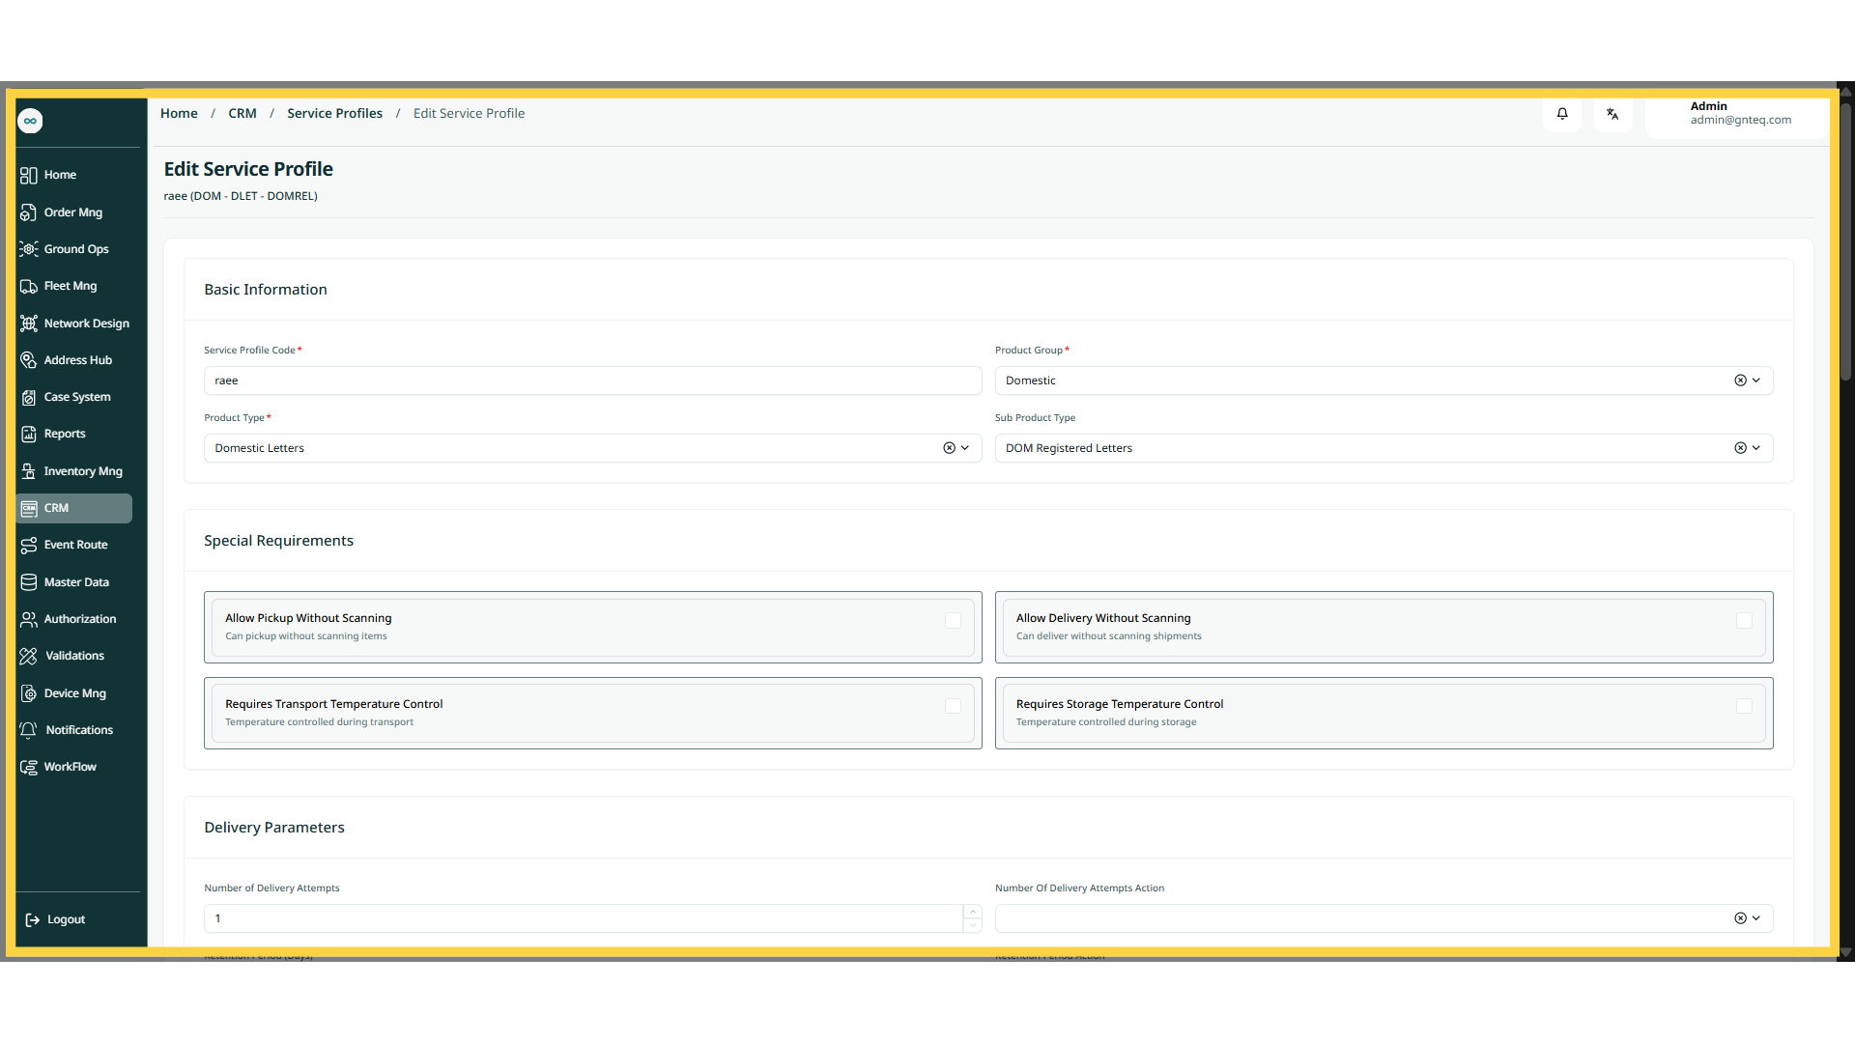Open Validations menu item
Viewport: 1855px width, 1043px height.
click(x=73, y=656)
